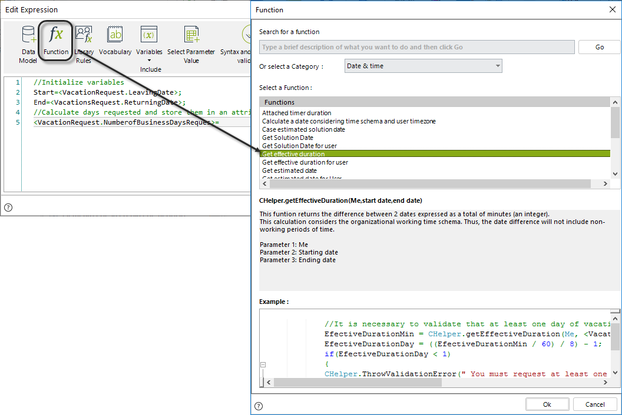
Task: Close the Function dialog
Action: click(613, 9)
